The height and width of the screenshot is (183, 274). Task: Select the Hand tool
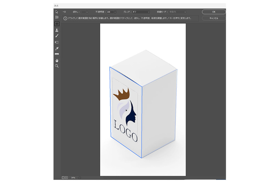point(57,60)
